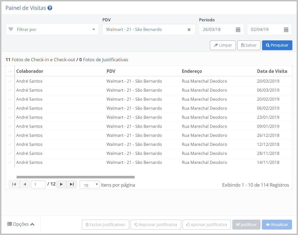Focus the end date field 02/04/19
298x235 pixels.
[270, 30]
